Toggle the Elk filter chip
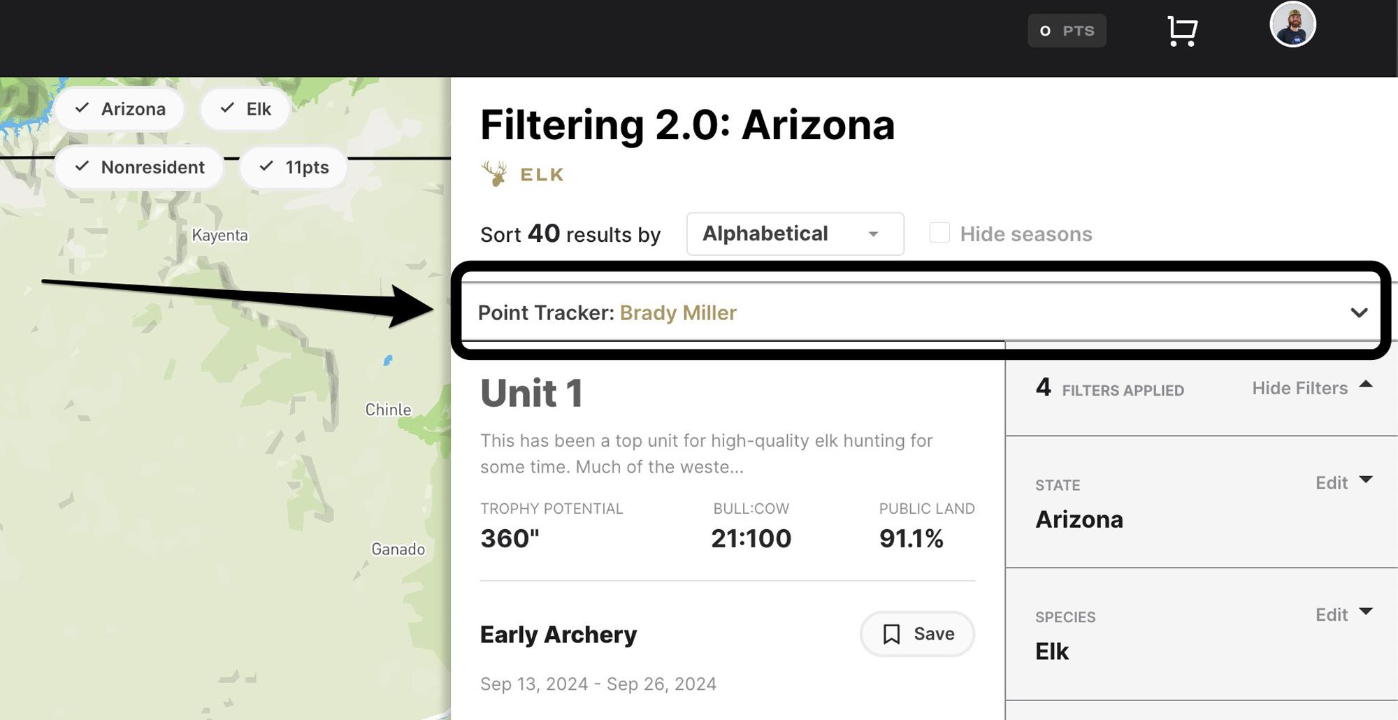This screenshot has height=720, width=1398. [245, 108]
